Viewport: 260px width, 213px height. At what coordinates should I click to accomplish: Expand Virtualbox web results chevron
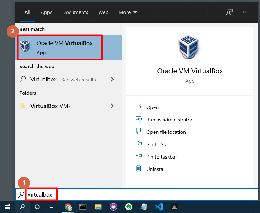click(112, 80)
